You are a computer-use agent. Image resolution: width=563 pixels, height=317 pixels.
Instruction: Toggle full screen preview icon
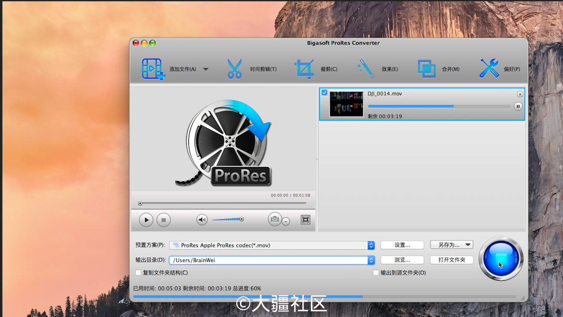[x=305, y=220]
